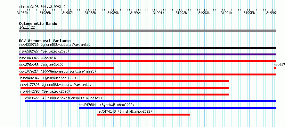Click the 31996k ruler position

[x=272, y=13]
